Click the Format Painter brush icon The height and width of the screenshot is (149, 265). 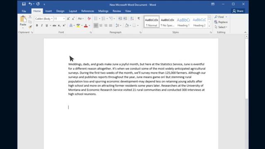point(30,26)
